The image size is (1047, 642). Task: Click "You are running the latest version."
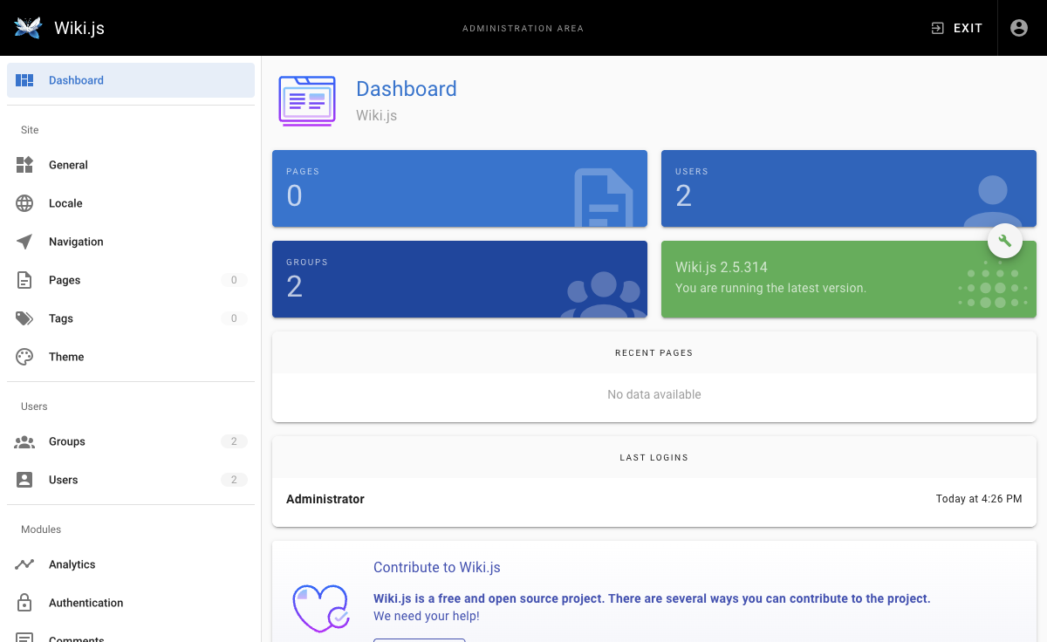coord(771,288)
